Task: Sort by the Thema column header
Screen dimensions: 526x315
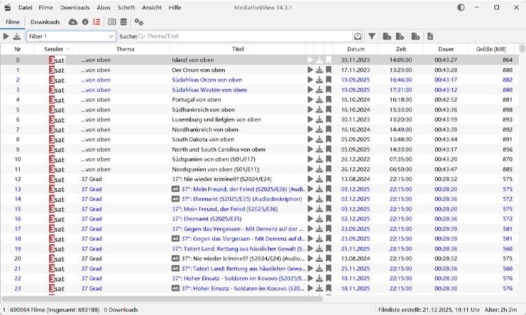Action: point(125,49)
